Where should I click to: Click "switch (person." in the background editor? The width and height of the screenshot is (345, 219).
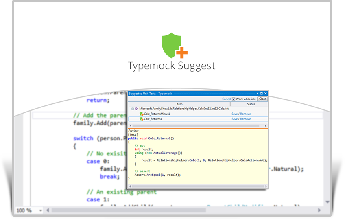pyautogui.click(x=100, y=138)
